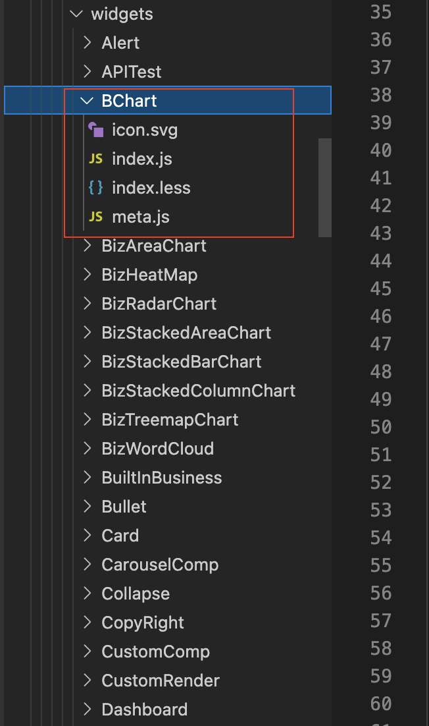Click the purple icon.svg file icon
This screenshot has width=429, height=726.
[x=96, y=130]
